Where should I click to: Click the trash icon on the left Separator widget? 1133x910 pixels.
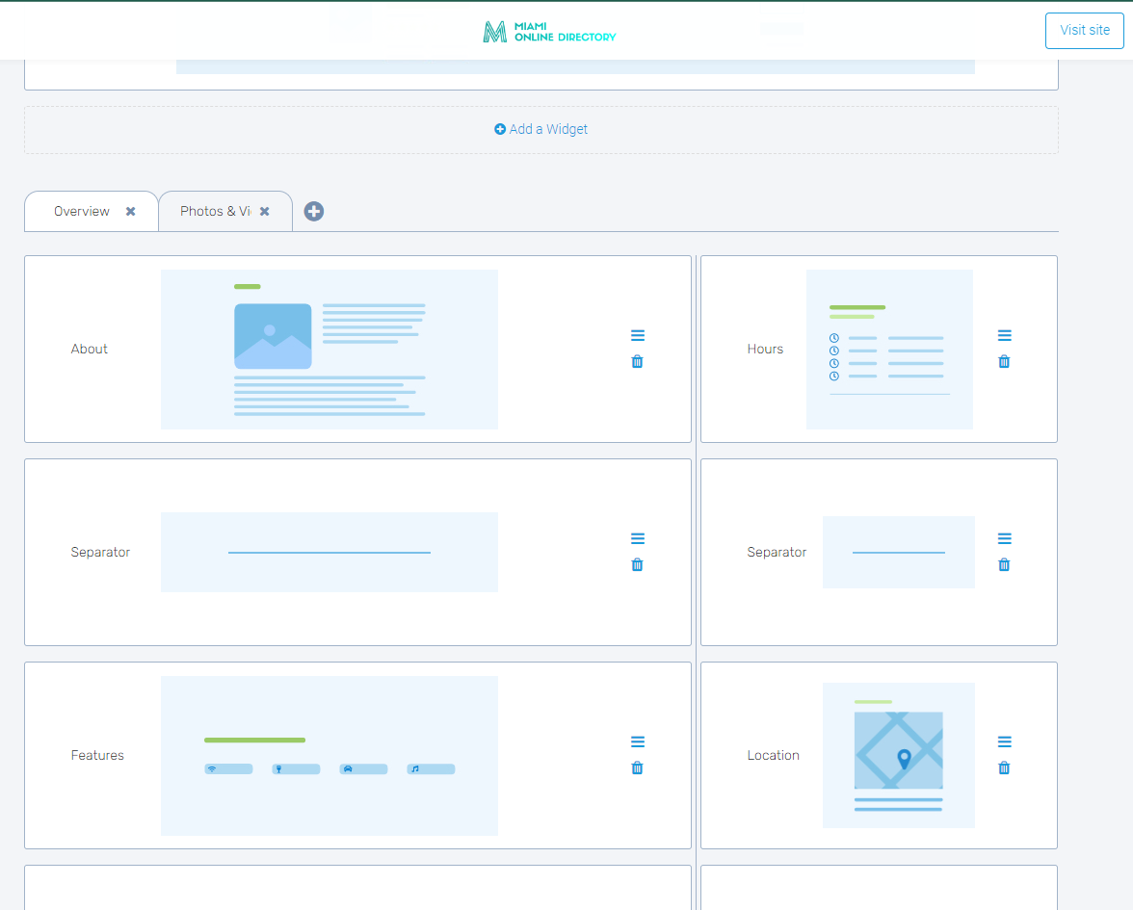pyautogui.click(x=637, y=564)
